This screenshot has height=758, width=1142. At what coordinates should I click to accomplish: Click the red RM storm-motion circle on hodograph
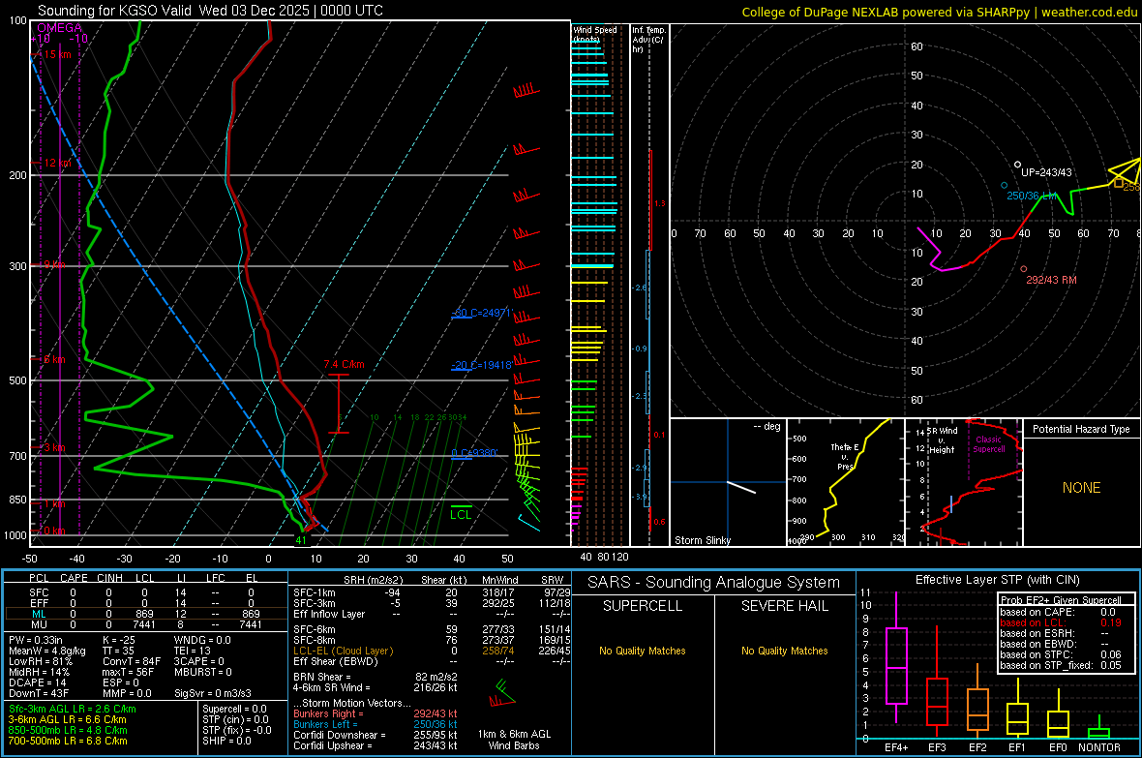tap(1023, 269)
